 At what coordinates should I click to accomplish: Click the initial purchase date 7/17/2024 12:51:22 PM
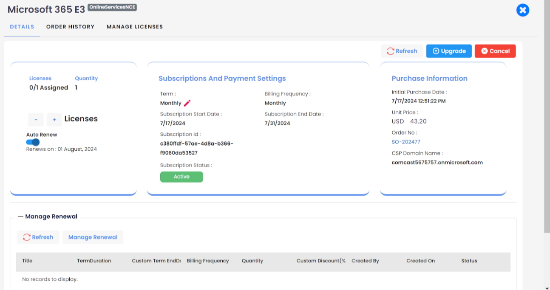tap(419, 101)
